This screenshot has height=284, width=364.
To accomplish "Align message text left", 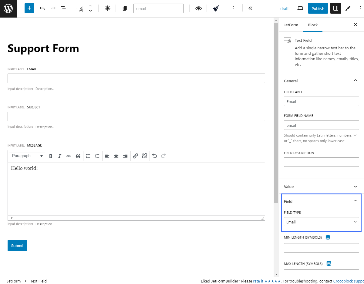I will coord(107,156).
